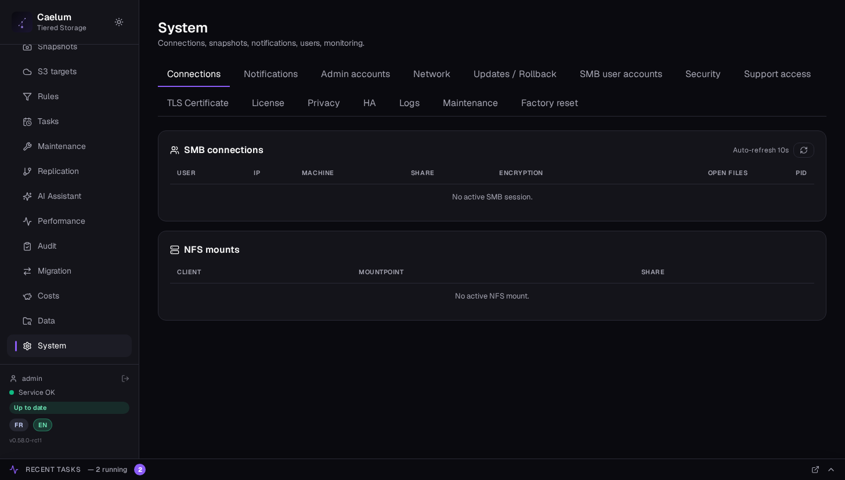845x480 pixels.
Task: Open Maintenance via its wrench icon in sidebar
Action: point(27,147)
